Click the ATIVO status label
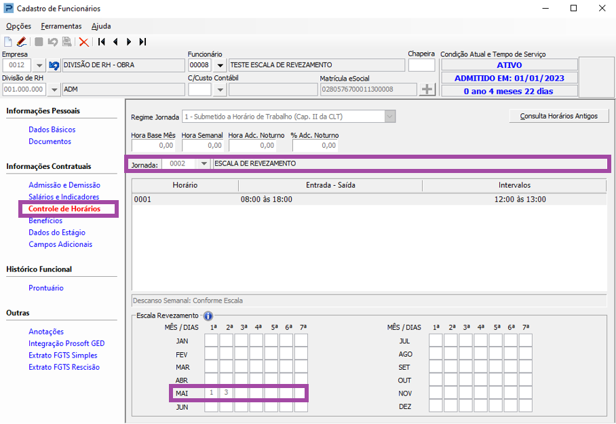Image resolution: width=616 pixels, height=424 pixels. (509, 65)
